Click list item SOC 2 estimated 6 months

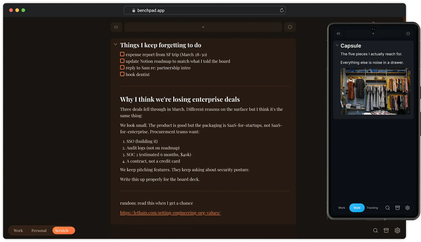[x=159, y=155]
